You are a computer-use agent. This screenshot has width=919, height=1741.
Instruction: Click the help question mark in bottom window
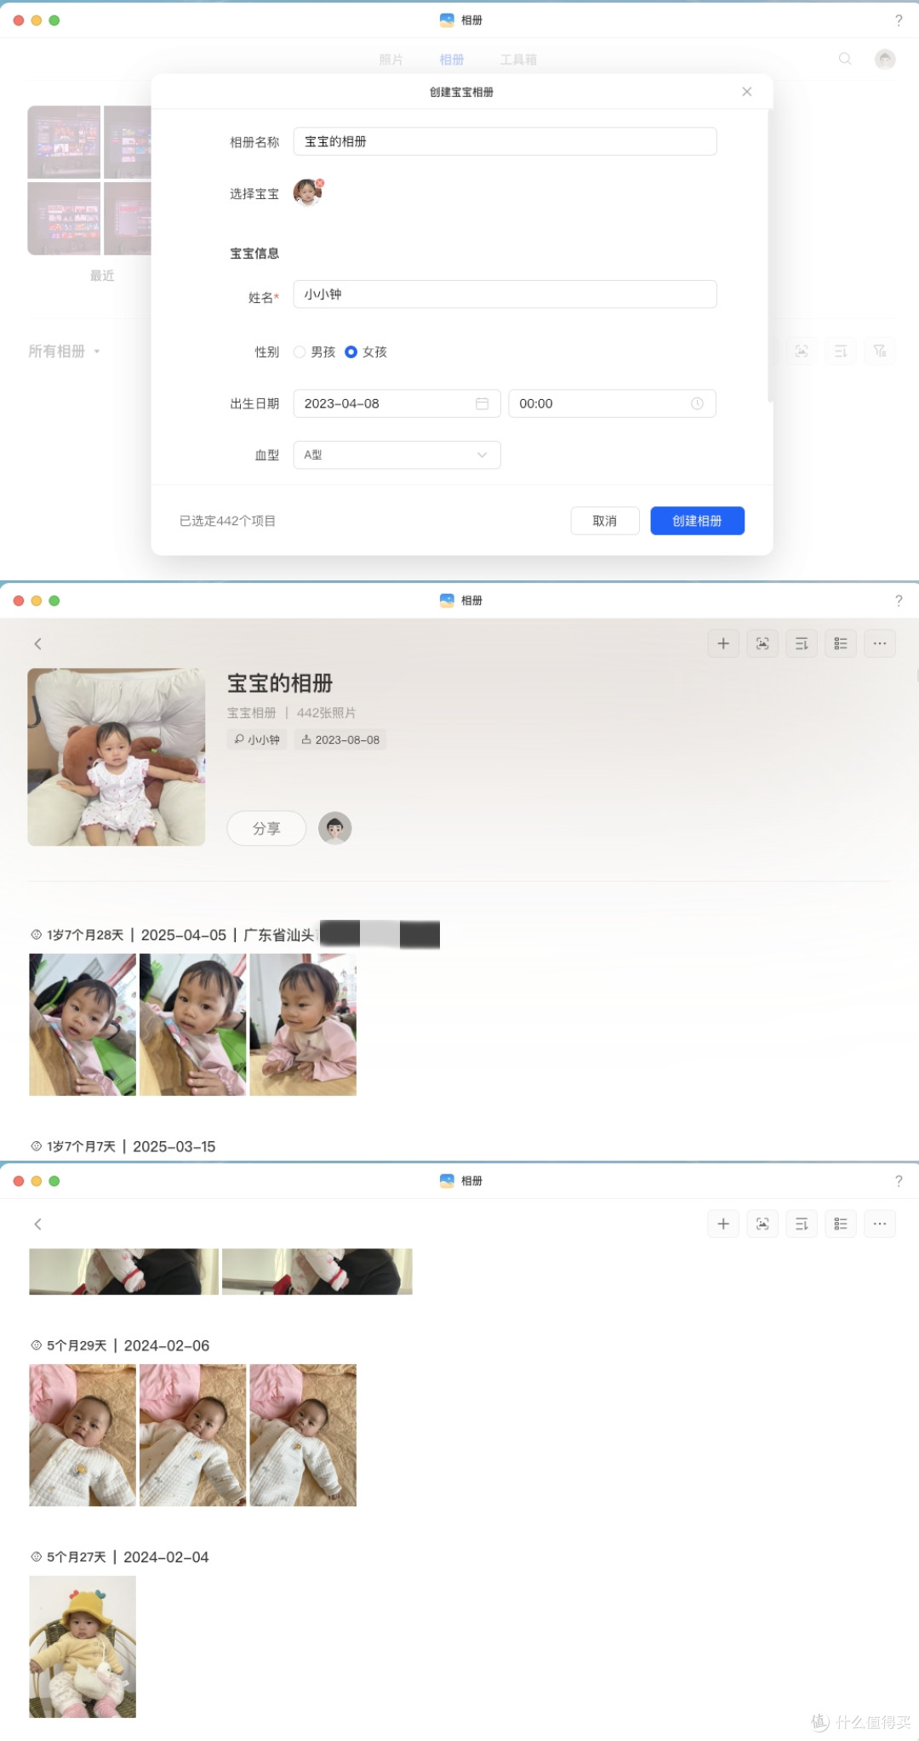click(899, 1181)
